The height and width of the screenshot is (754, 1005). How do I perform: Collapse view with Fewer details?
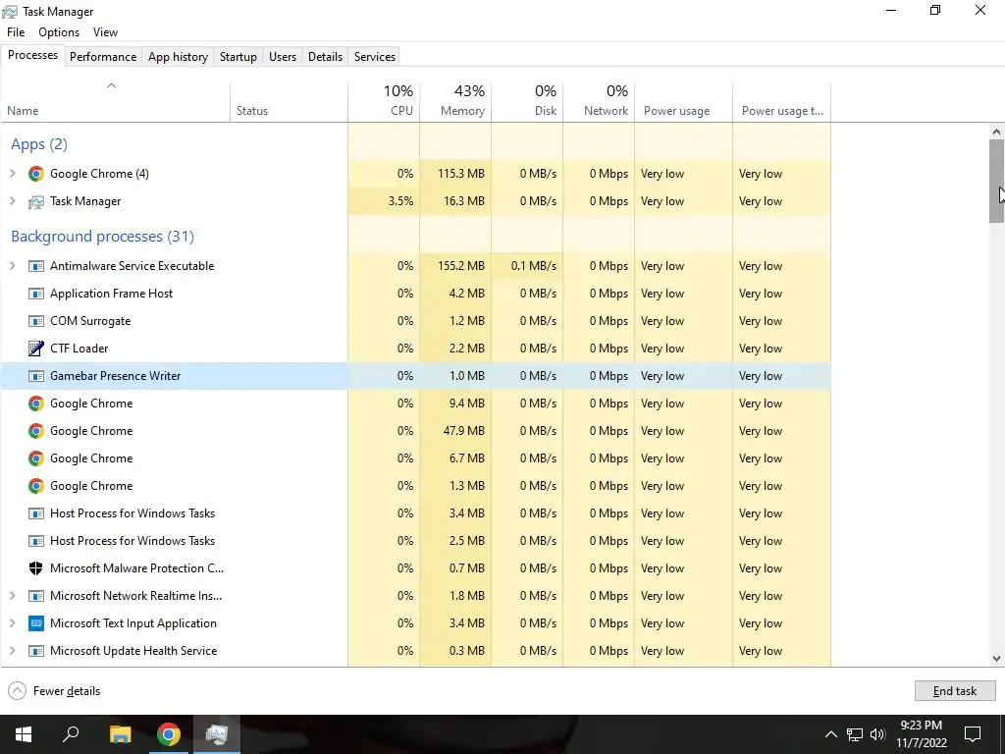point(55,690)
